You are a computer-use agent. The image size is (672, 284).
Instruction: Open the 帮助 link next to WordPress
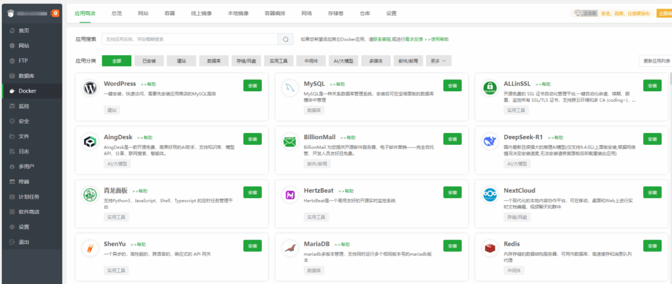click(x=148, y=85)
